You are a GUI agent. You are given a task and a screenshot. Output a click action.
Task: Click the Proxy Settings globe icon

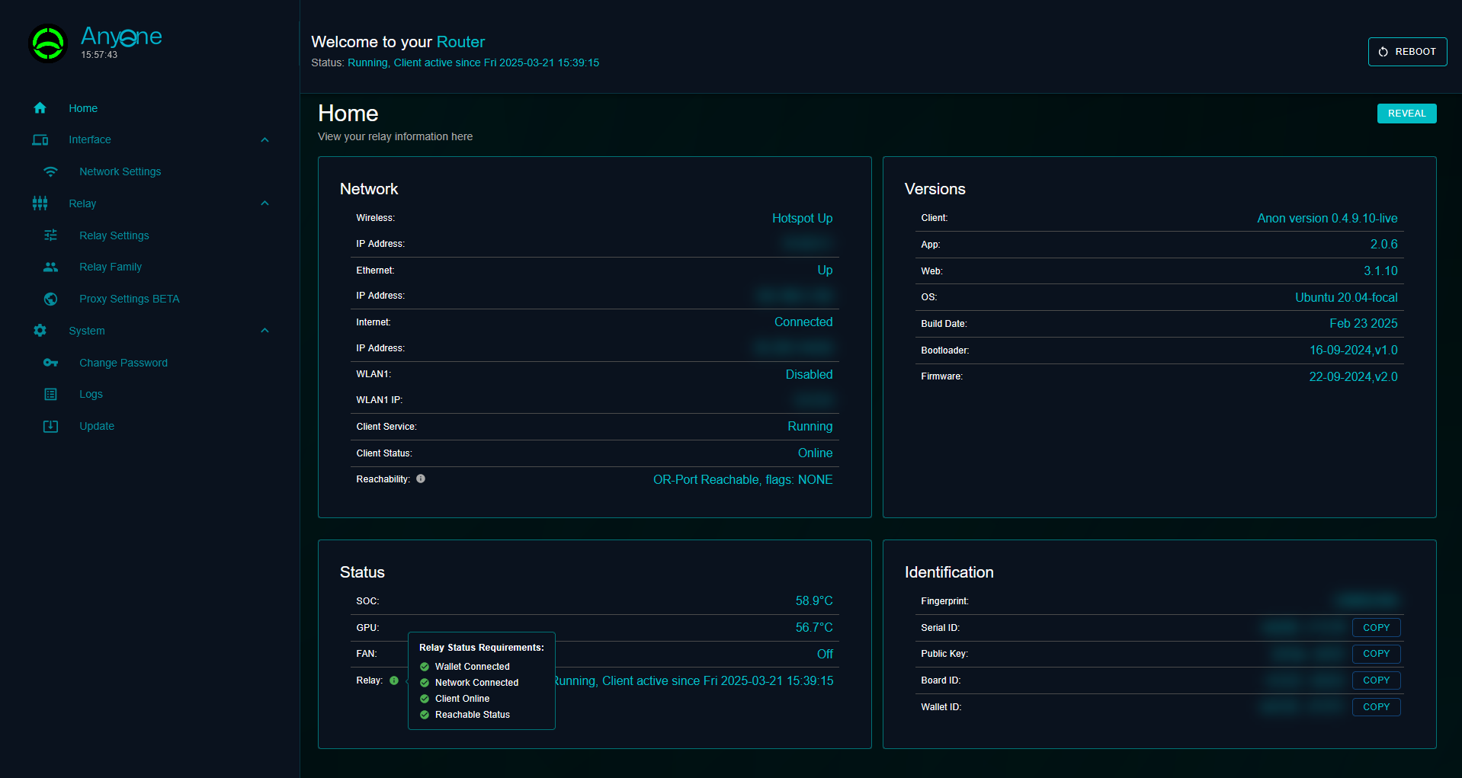(50, 299)
